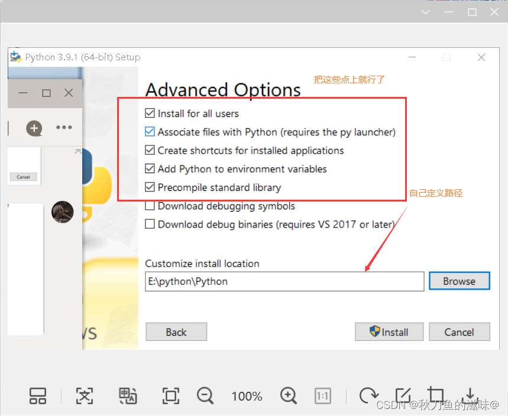Start installation with the Install button
Screen dimensions: 508x416
click(389, 332)
